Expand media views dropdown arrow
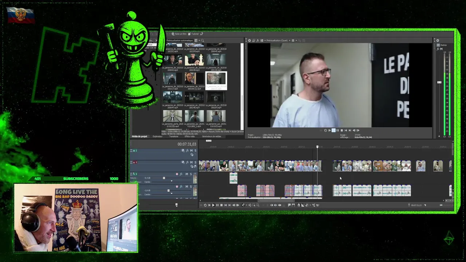This screenshot has height=262, width=466. pos(199,41)
